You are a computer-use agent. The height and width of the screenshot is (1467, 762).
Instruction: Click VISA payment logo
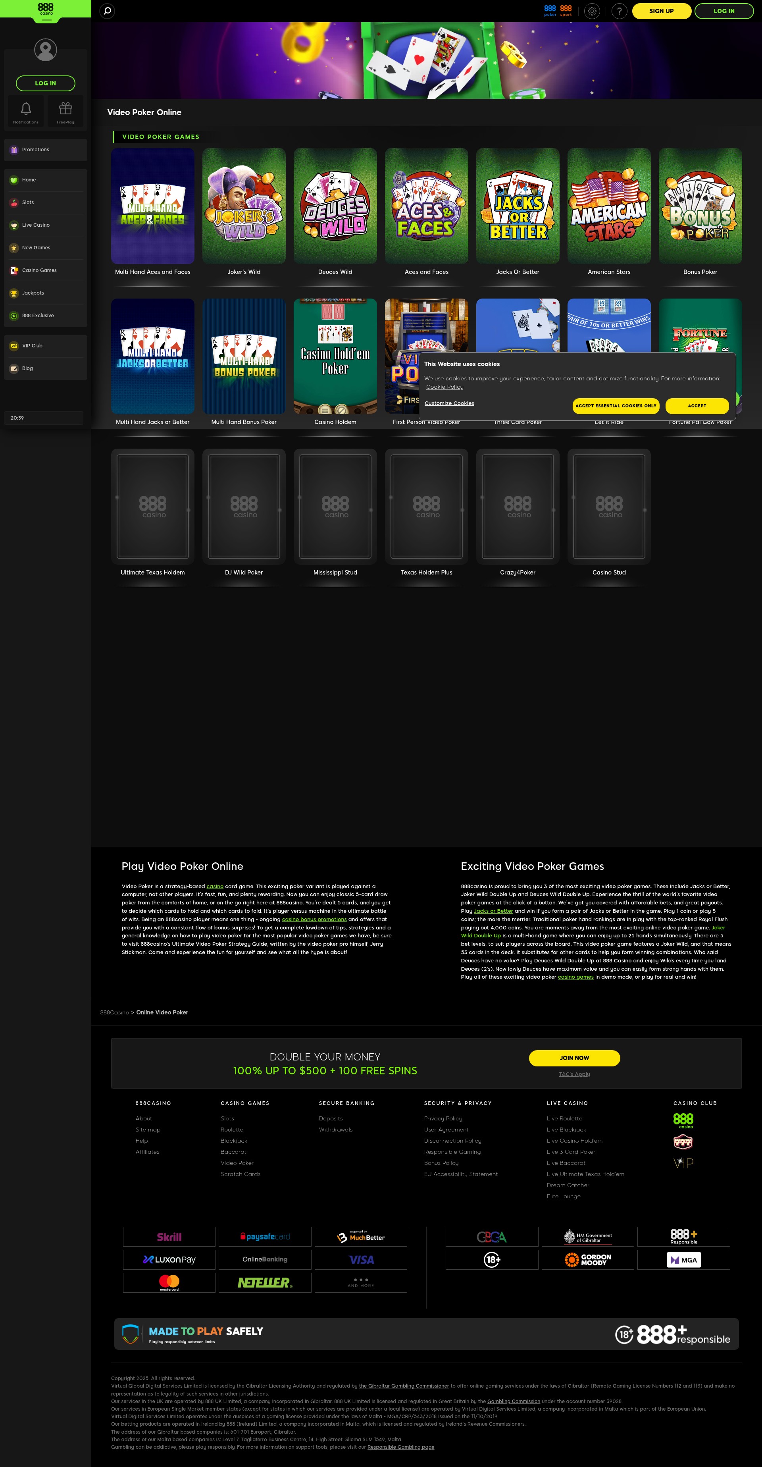point(361,1260)
